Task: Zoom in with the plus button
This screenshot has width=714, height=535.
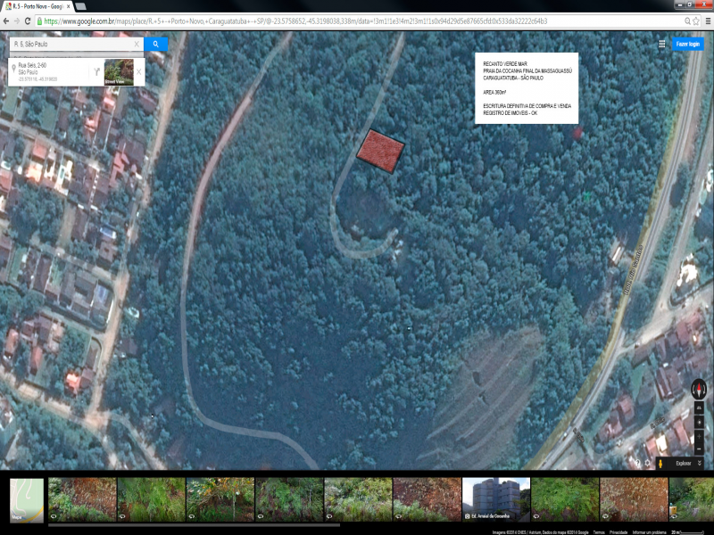Action: pos(699,437)
